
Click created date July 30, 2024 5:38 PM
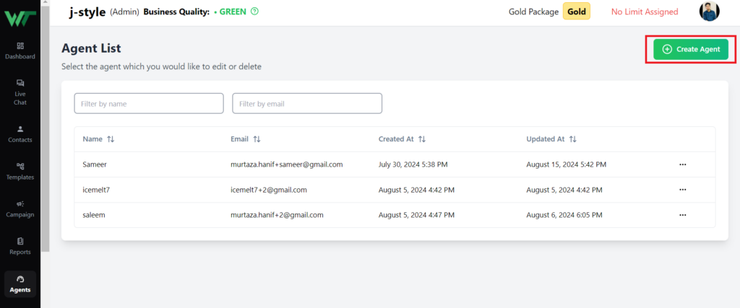point(413,164)
